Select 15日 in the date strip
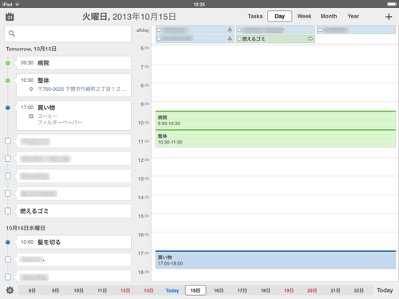 196,290
